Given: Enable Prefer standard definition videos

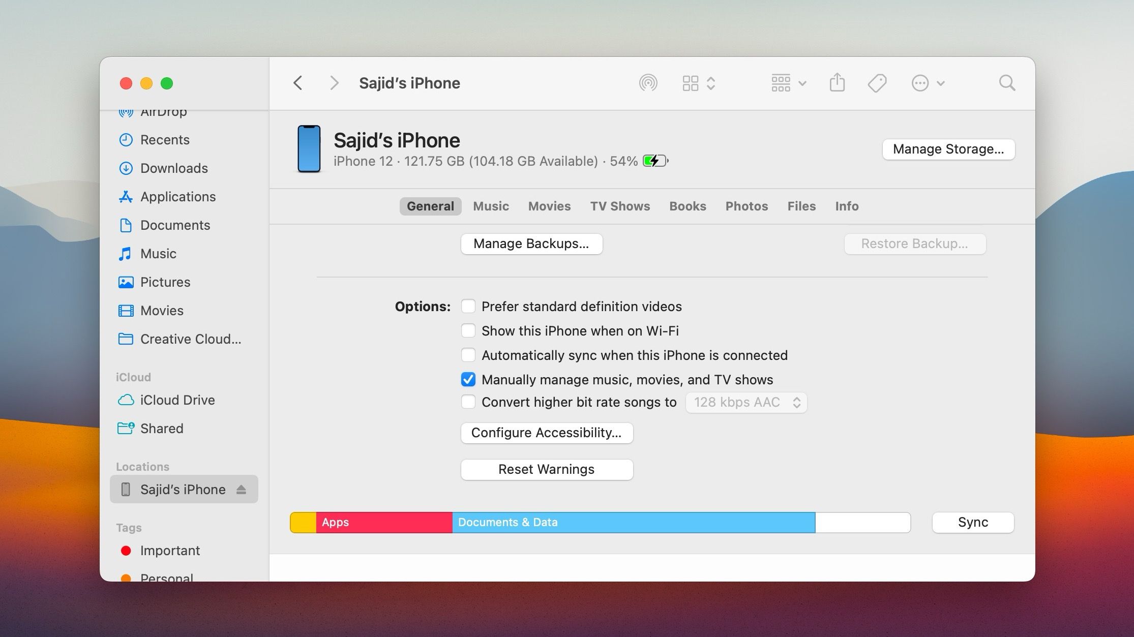Looking at the screenshot, I should click(468, 306).
